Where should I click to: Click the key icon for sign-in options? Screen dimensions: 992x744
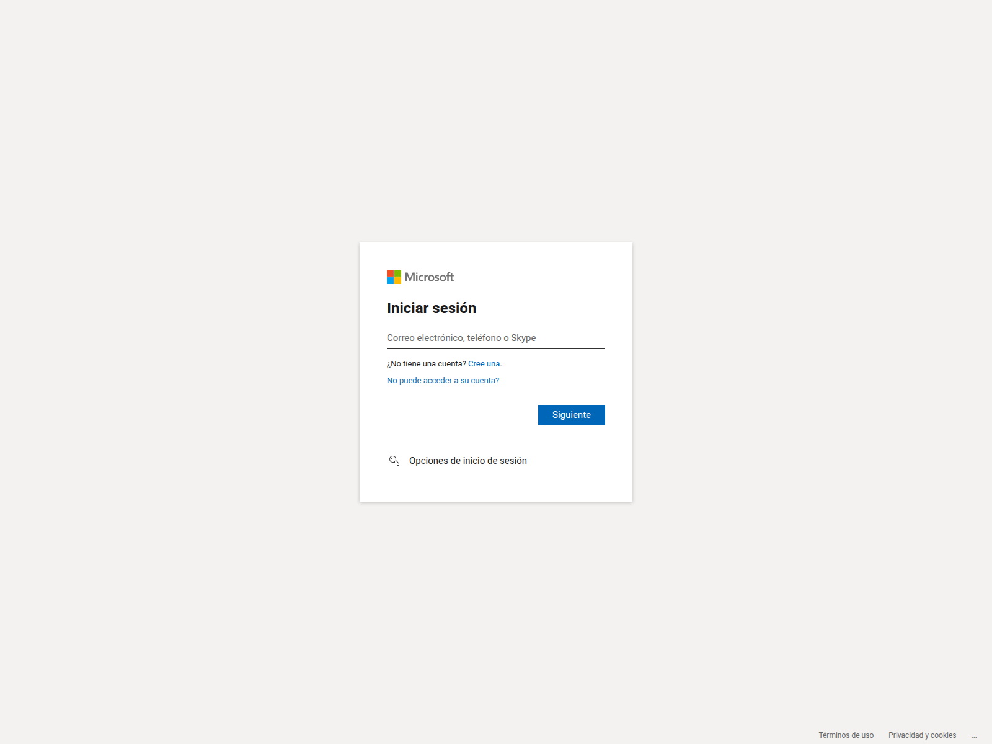(x=394, y=461)
